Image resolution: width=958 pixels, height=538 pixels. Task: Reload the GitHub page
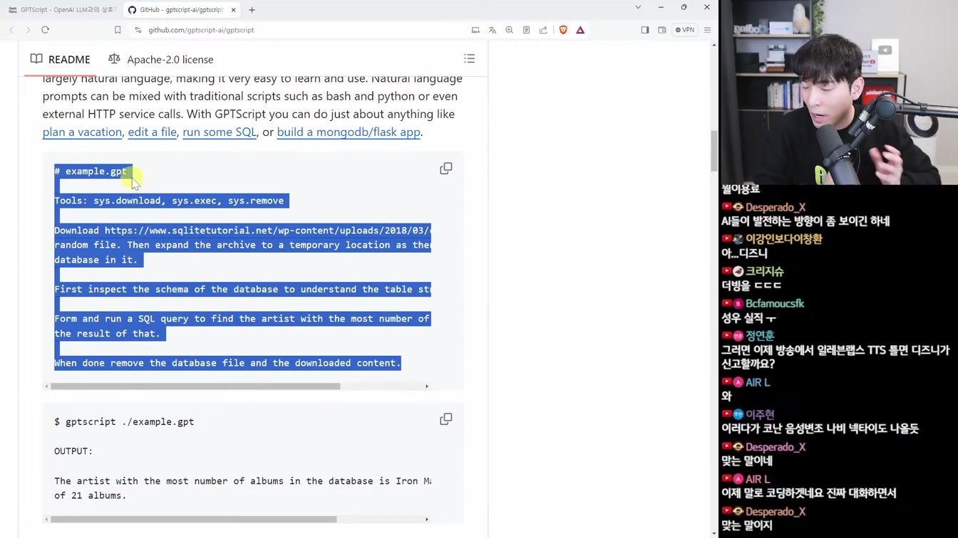(x=45, y=30)
